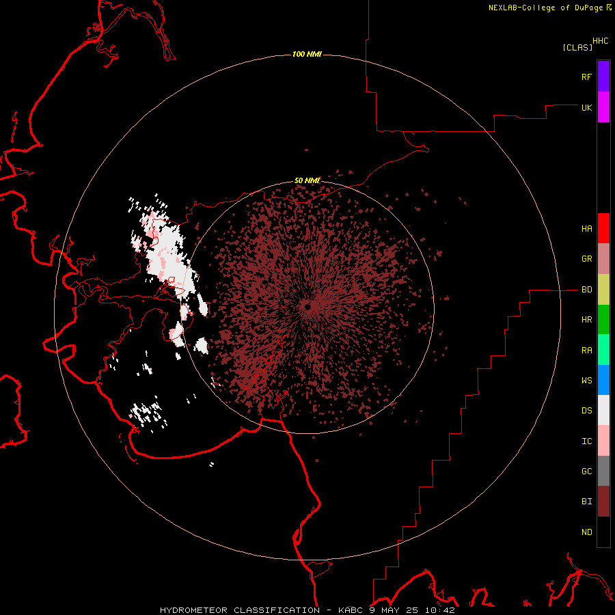Click the HA red legend swatch
Screen dimensions: 615x615
click(603, 228)
